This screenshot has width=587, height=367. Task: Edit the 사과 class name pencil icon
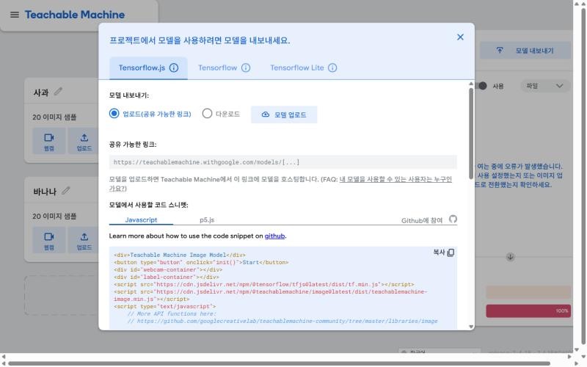point(58,91)
